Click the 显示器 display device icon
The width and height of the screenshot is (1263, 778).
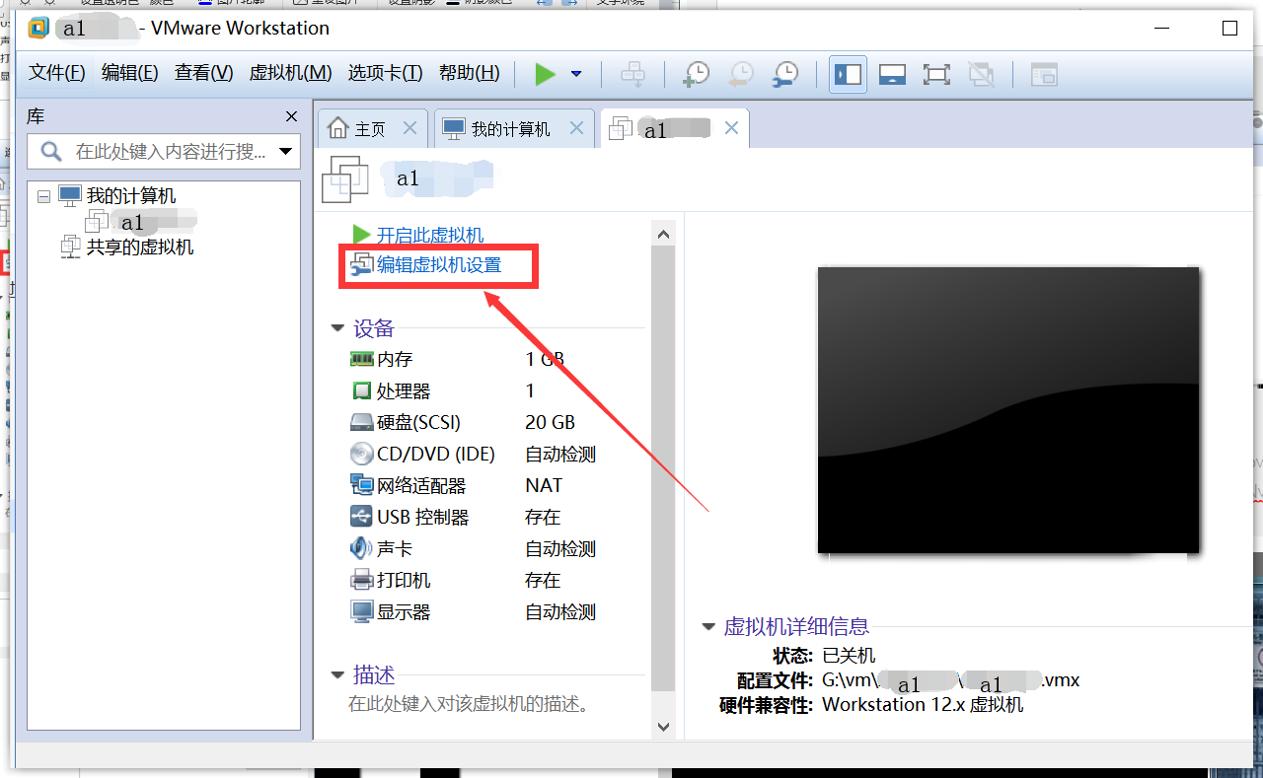click(x=361, y=611)
